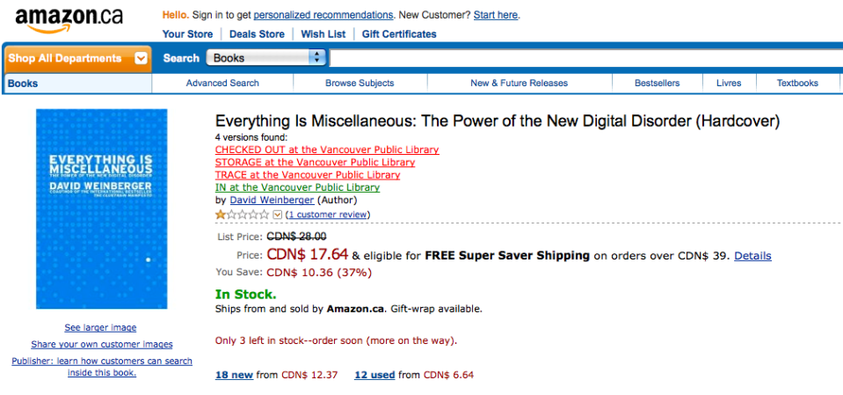Open the Deals Store link
The width and height of the screenshot is (843, 395).
pyautogui.click(x=257, y=34)
